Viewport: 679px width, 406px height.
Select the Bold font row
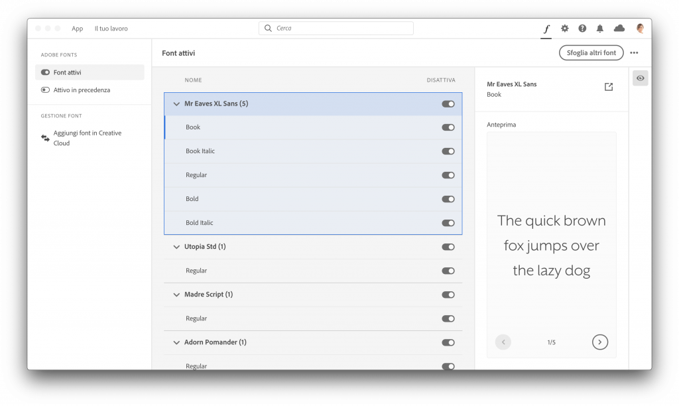tap(313, 199)
